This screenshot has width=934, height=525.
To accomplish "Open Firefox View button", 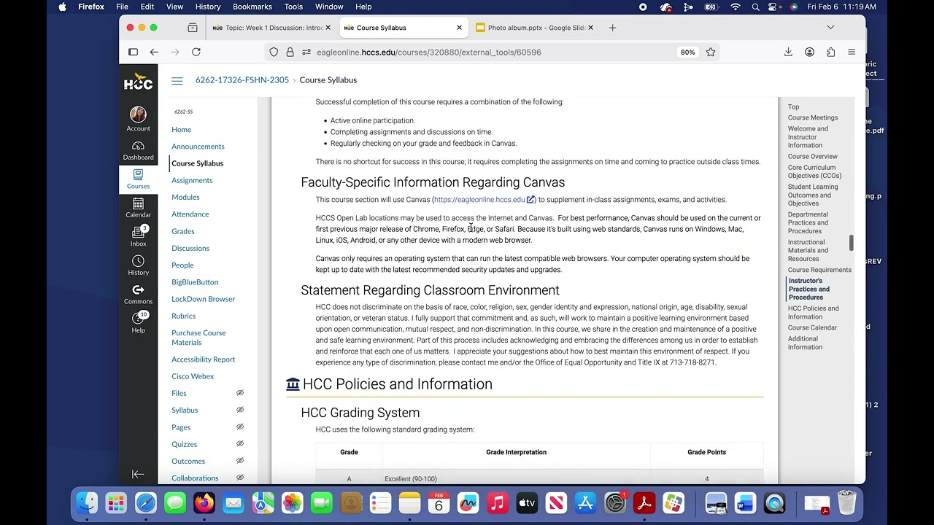I will (x=193, y=28).
